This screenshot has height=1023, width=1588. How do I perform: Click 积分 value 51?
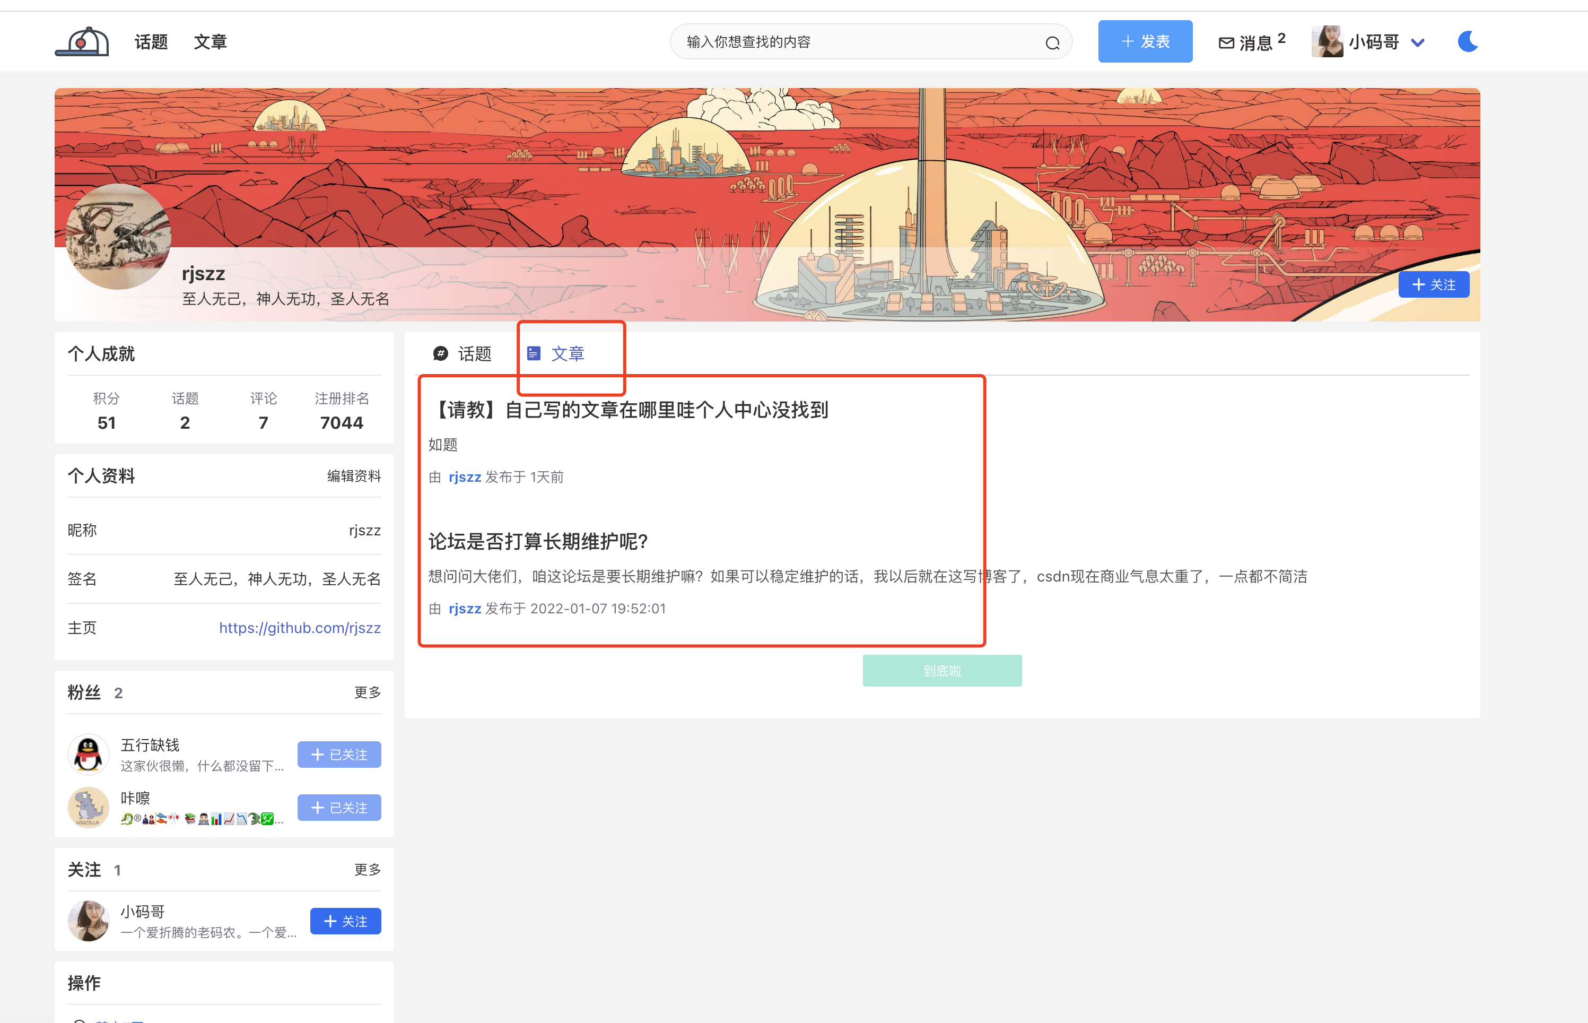click(106, 422)
